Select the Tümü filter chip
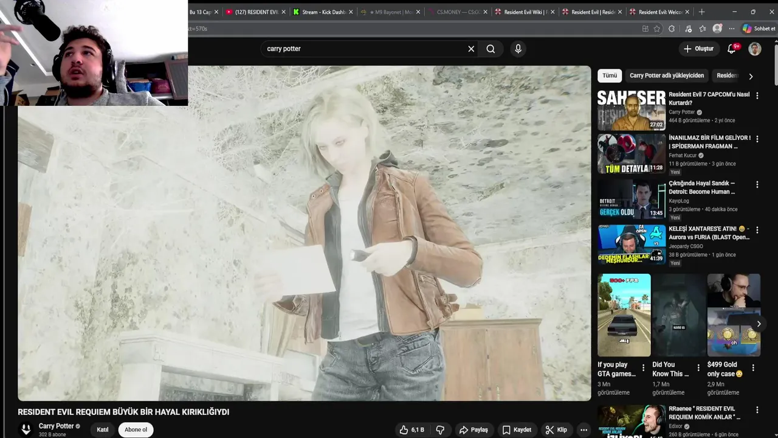Screen dimensions: 778x438 coord(610,75)
